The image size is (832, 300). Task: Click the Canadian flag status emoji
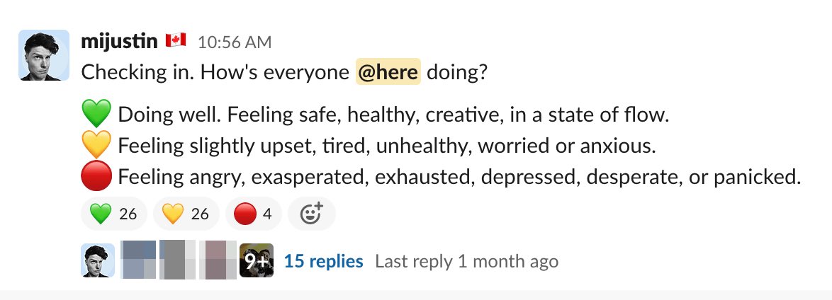pyautogui.click(x=175, y=41)
